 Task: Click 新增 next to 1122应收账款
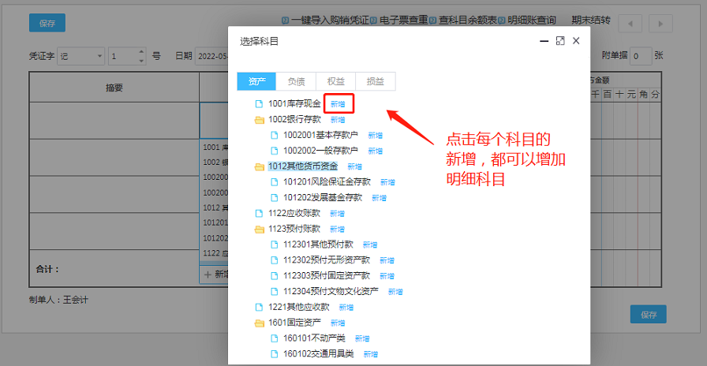tap(337, 214)
